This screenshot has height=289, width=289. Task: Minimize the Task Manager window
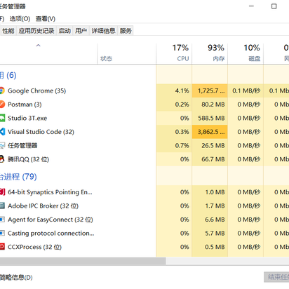[251, 6]
